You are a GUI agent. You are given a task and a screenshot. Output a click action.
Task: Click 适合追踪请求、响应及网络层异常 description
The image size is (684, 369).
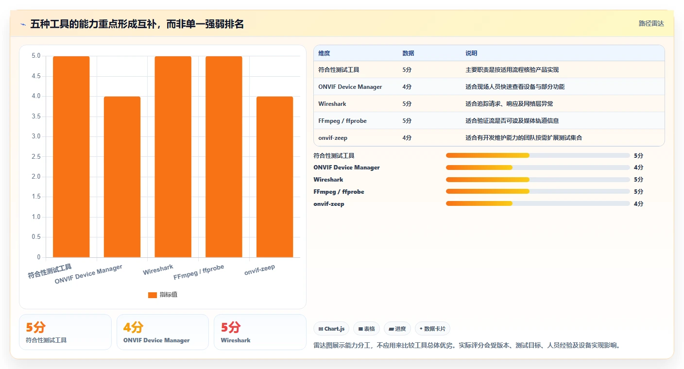[x=509, y=104]
